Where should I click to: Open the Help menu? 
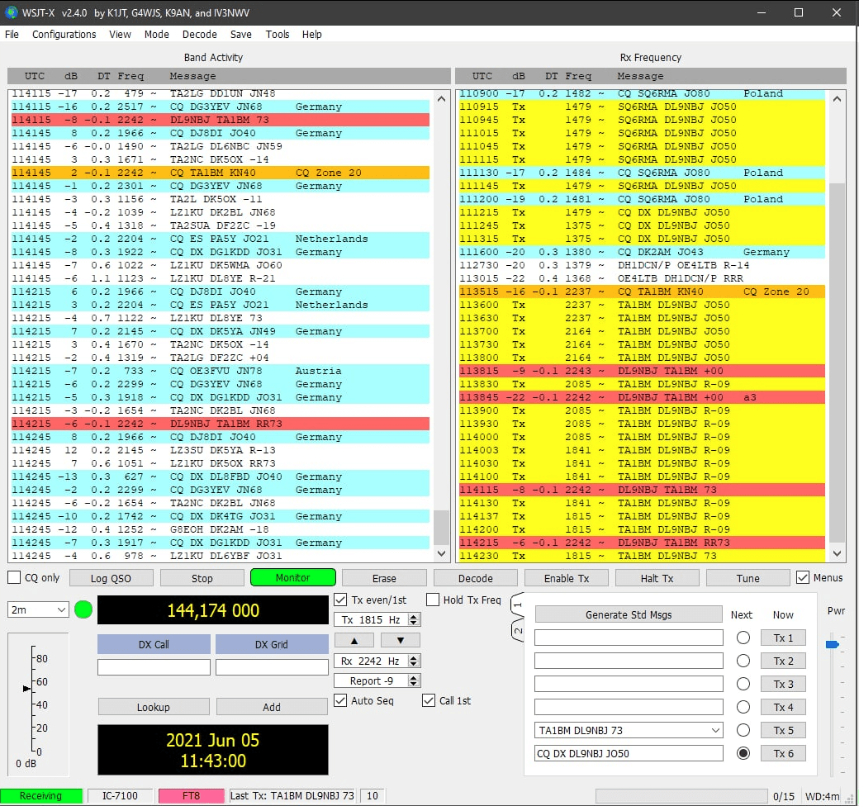point(311,34)
